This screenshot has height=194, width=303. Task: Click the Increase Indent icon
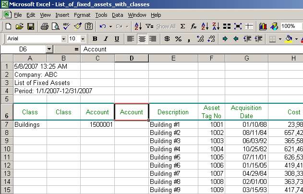[258, 39]
